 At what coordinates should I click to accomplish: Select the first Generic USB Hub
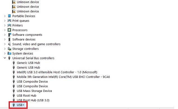pyautogui.click(x=28, y=63)
